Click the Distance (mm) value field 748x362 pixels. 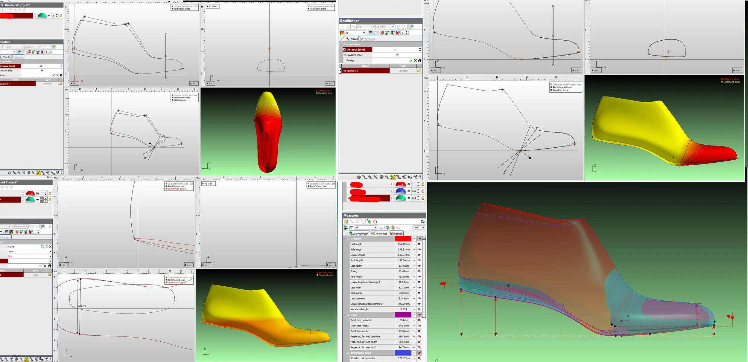(x=395, y=50)
